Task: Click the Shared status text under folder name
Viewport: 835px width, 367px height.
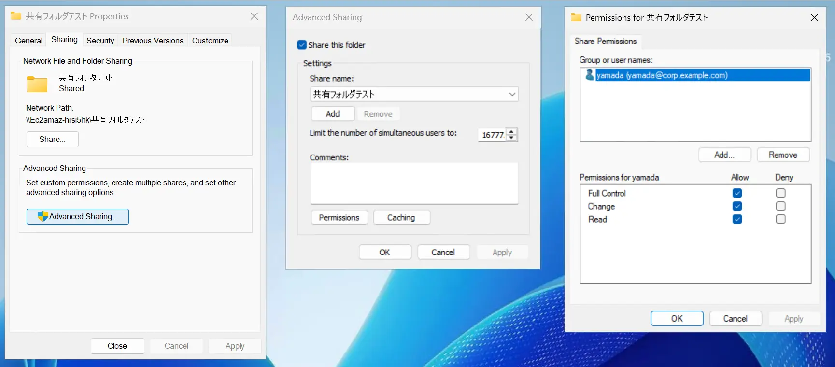Action: pos(71,88)
